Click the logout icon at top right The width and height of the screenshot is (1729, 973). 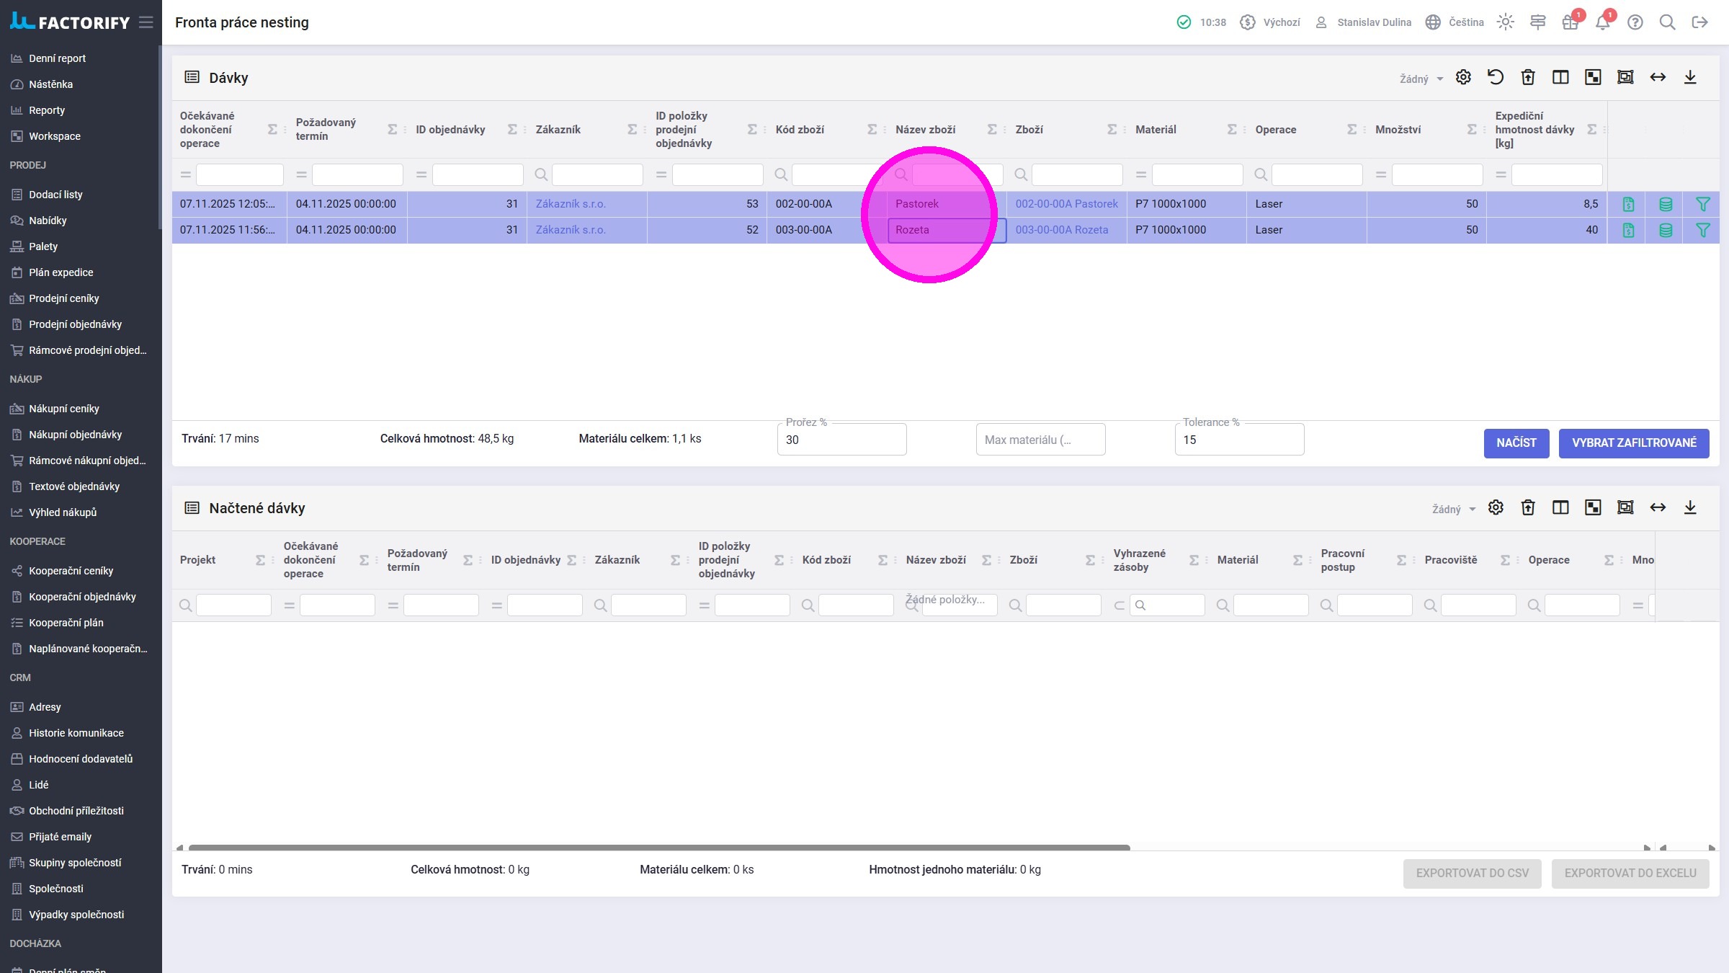point(1699,22)
